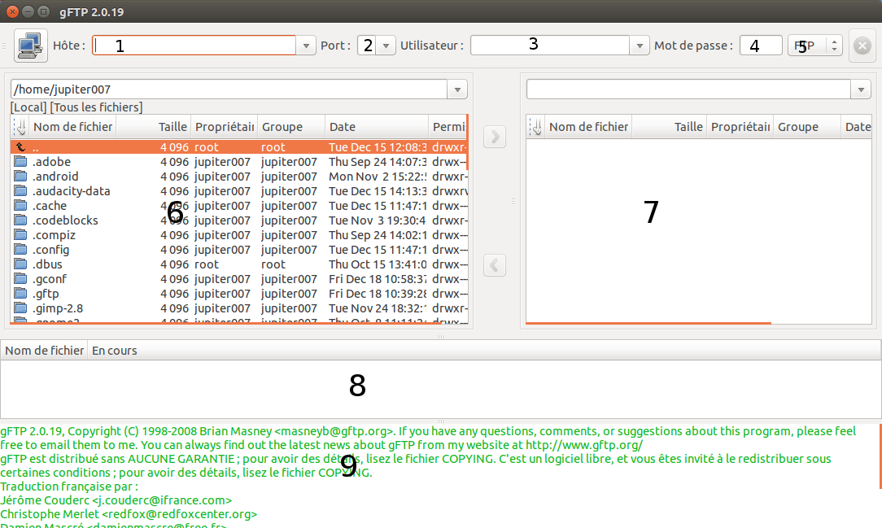Click the .audacity-data folder icon
This screenshot has width=882, height=528.
click(21, 191)
